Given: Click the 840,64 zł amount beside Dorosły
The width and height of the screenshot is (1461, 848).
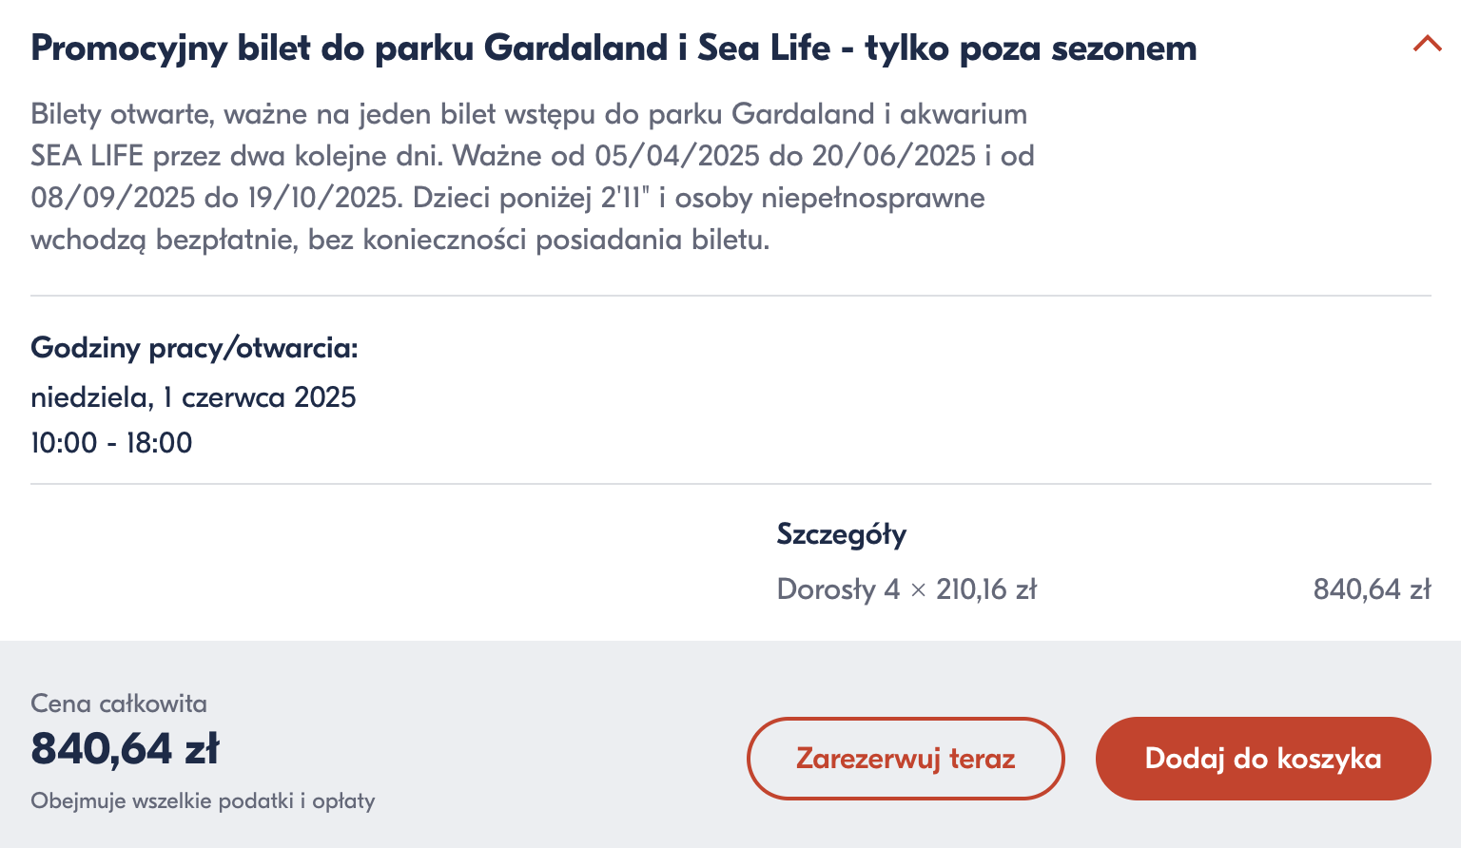Looking at the screenshot, I should click(1372, 589).
